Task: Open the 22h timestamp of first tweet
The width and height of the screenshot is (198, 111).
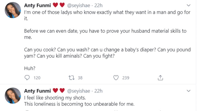Action: (x=98, y=6)
